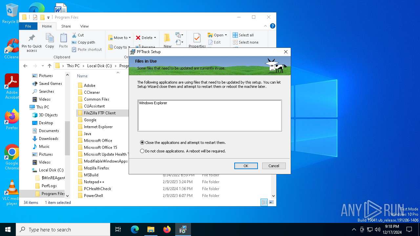Screen dimensions: 420x236
Task: Open the Delete dropdown arrow
Action: 155,38
